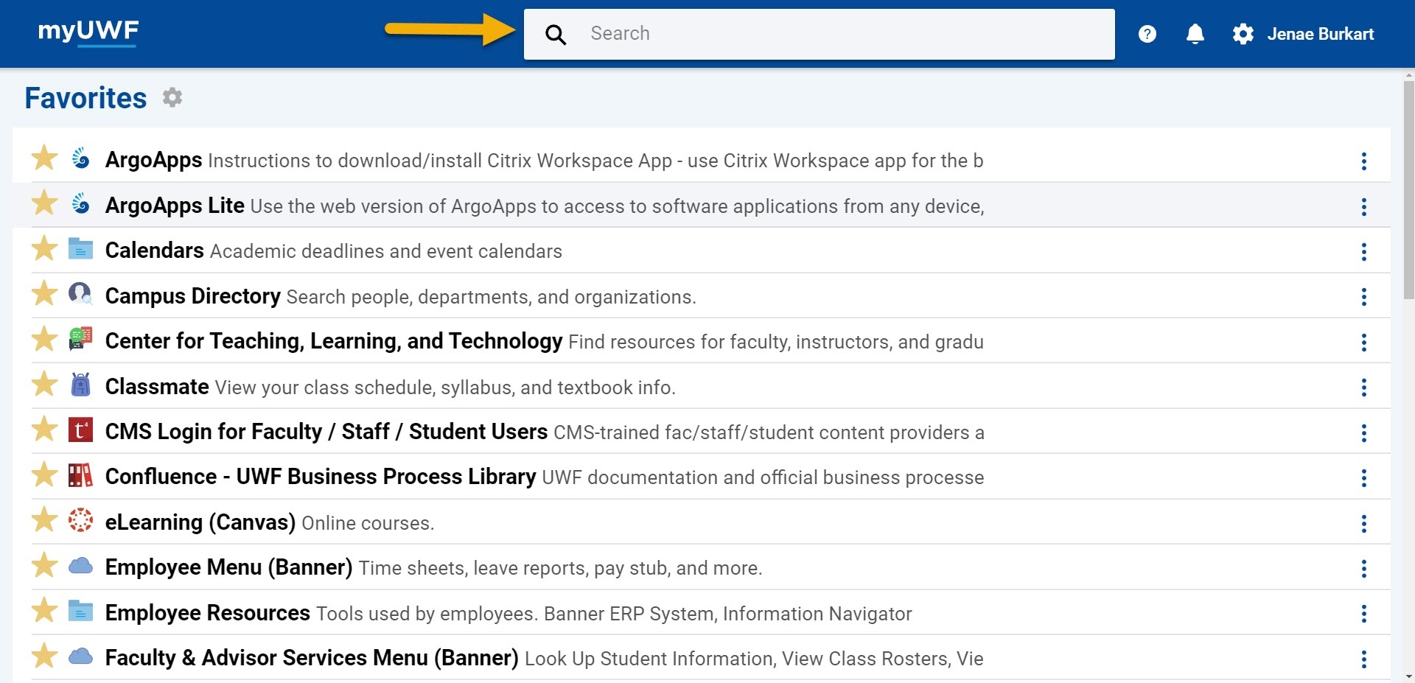Open the ArgoApps link

(x=153, y=160)
